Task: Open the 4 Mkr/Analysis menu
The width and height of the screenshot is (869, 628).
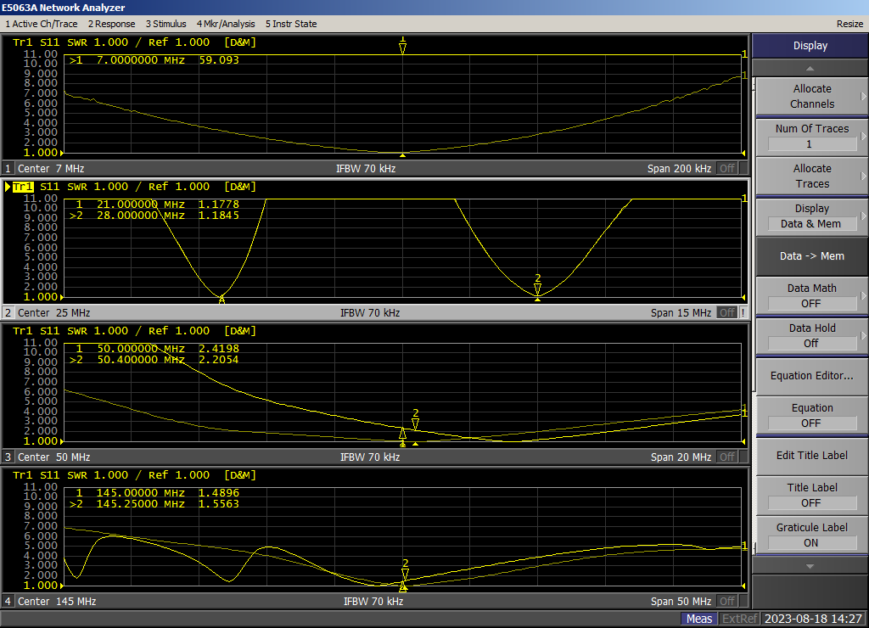Action: pyautogui.click(x=226, y=24)
